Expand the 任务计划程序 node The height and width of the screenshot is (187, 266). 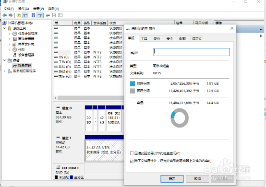click(x=10, y=34)
